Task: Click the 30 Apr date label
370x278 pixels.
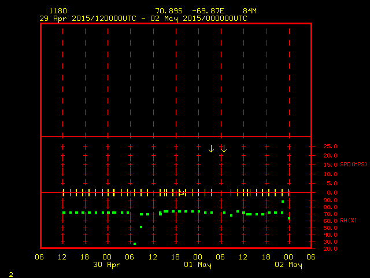Action: [x=107, y=265]
